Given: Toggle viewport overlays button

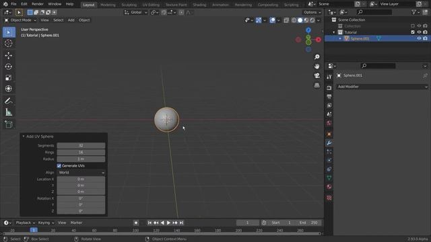Looking at the screenshot, I should (x=272, y=20).
